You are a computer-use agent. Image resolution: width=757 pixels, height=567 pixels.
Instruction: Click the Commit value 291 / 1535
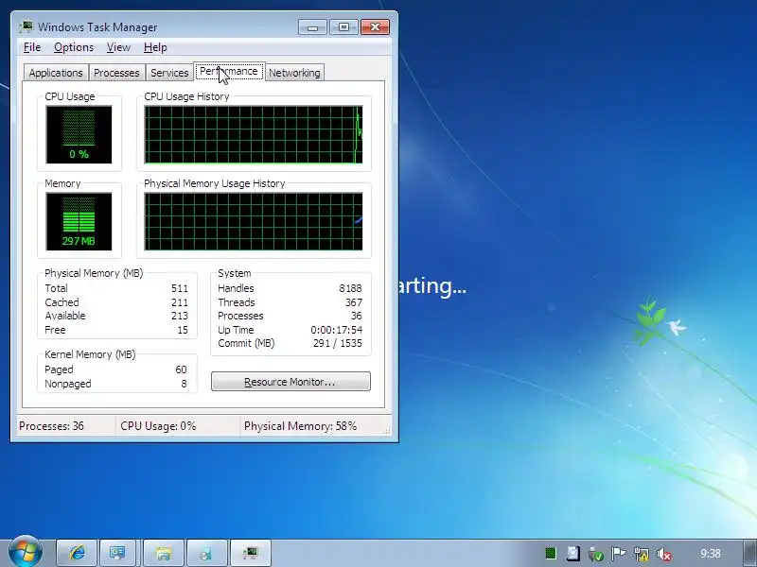point(338,343)
